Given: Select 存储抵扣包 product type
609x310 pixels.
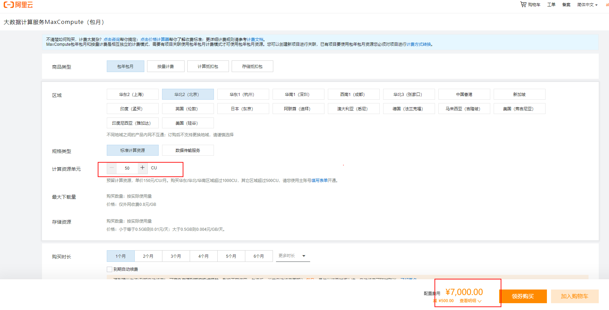Looking at the screenshot, I should click(252, 66).
